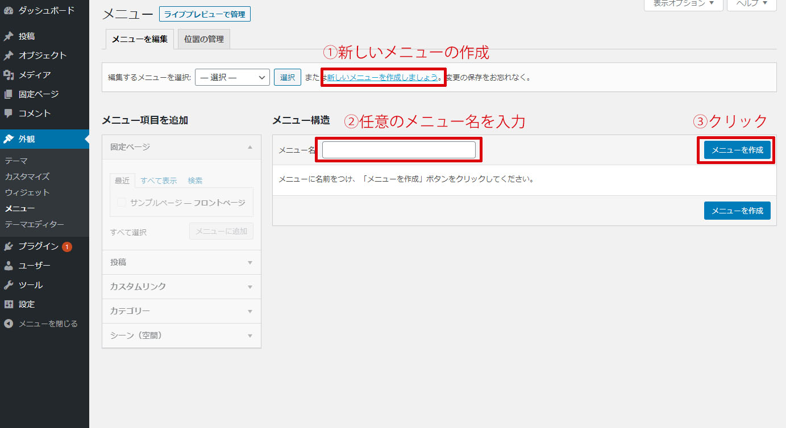Viewport: 786px width, 428px height.
Task: Open the 外観 sidebar menu
Action: click(44, 139)
